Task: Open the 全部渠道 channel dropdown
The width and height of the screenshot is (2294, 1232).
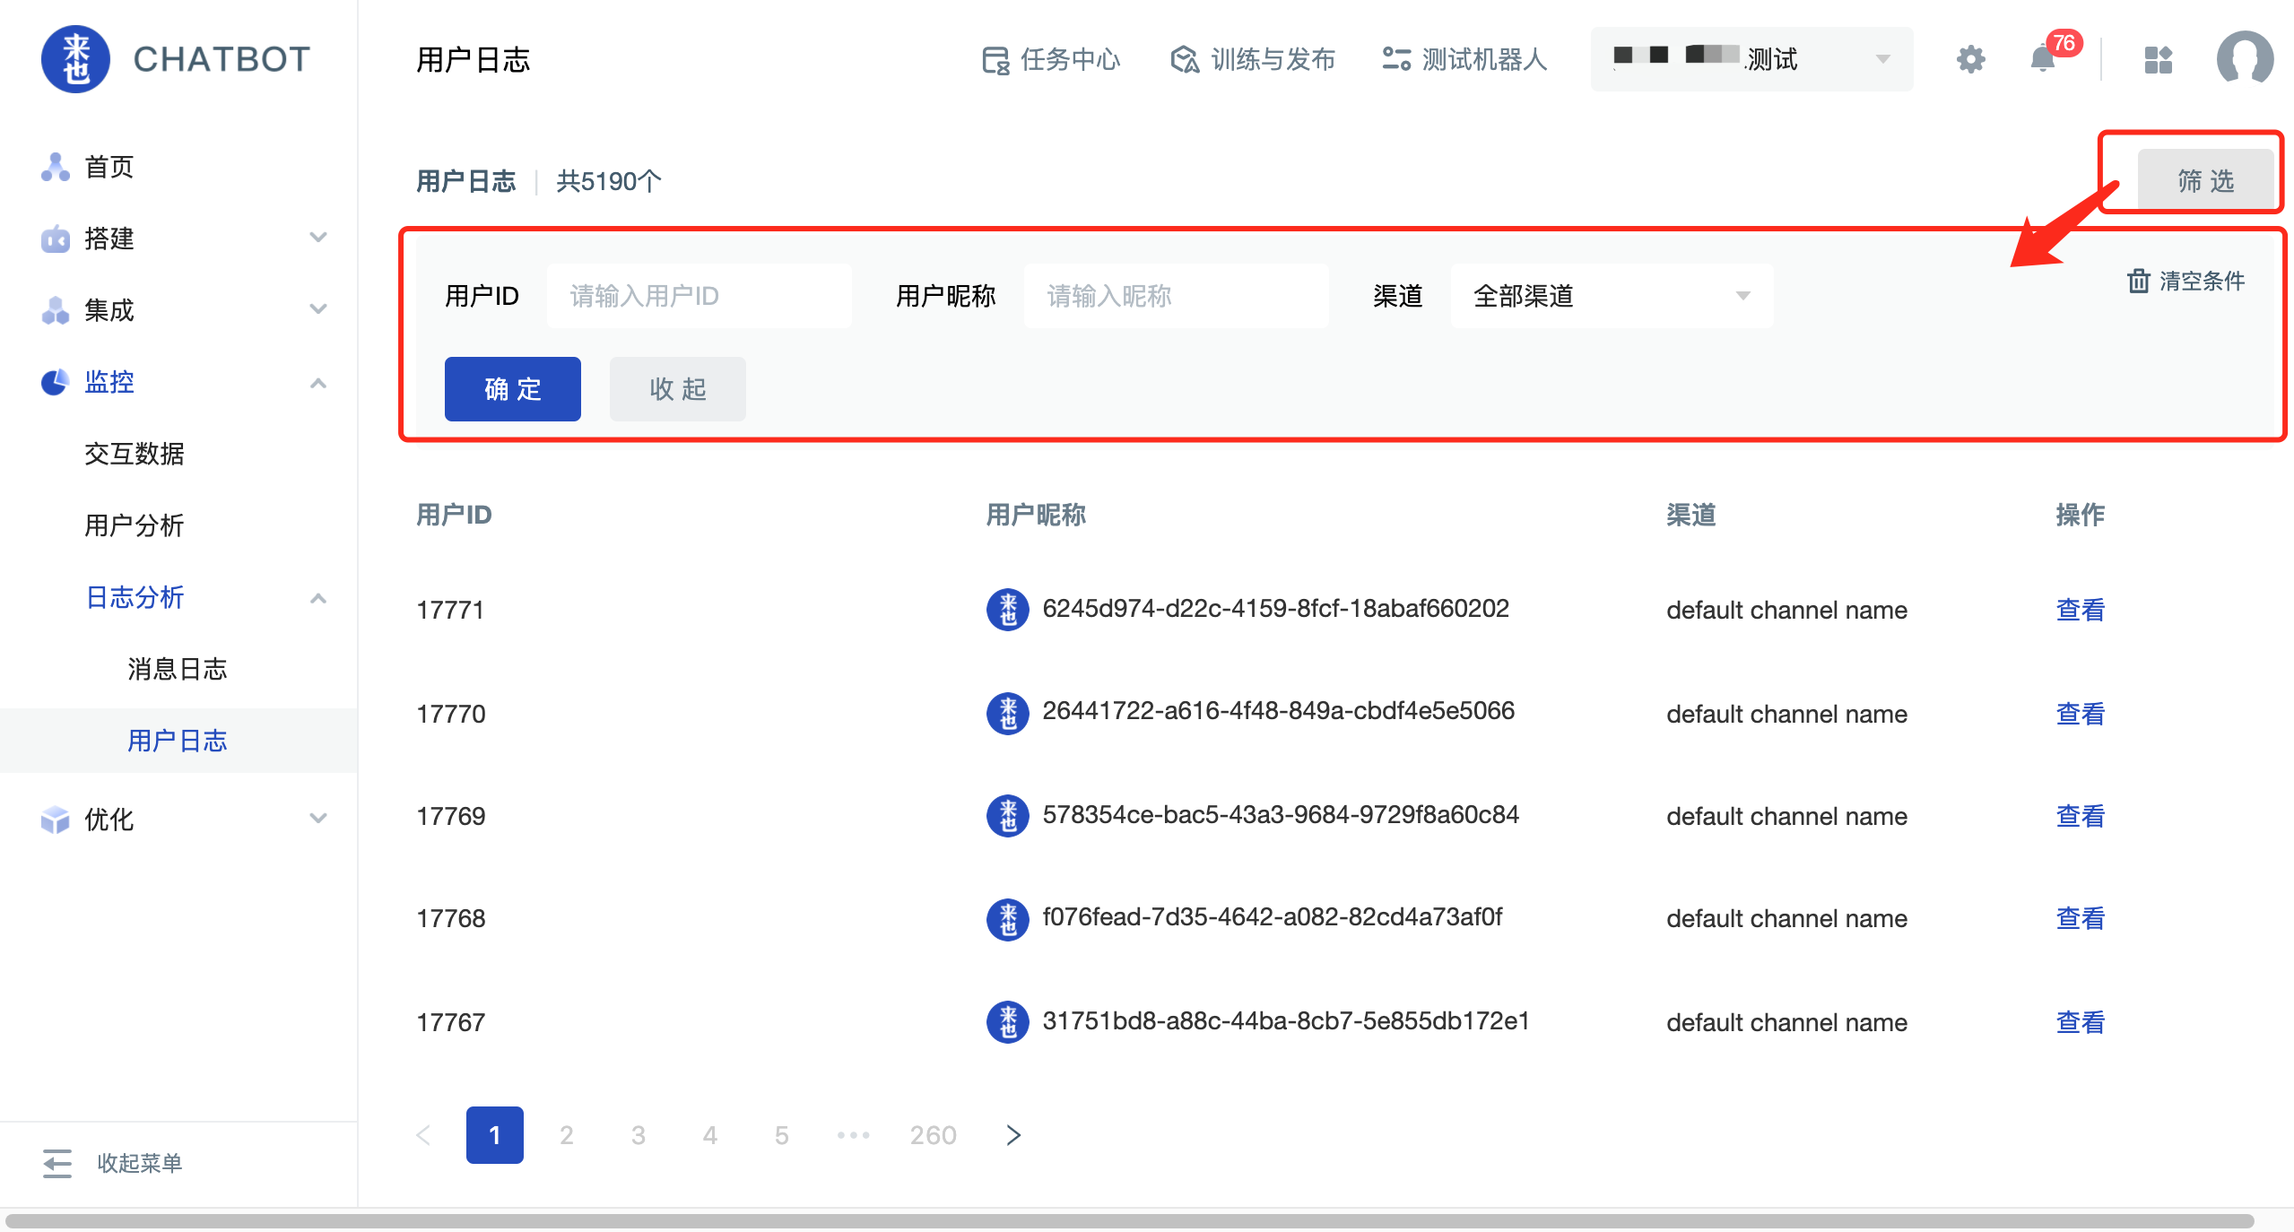Action: pyautogui.click(x=1612, y=296)
